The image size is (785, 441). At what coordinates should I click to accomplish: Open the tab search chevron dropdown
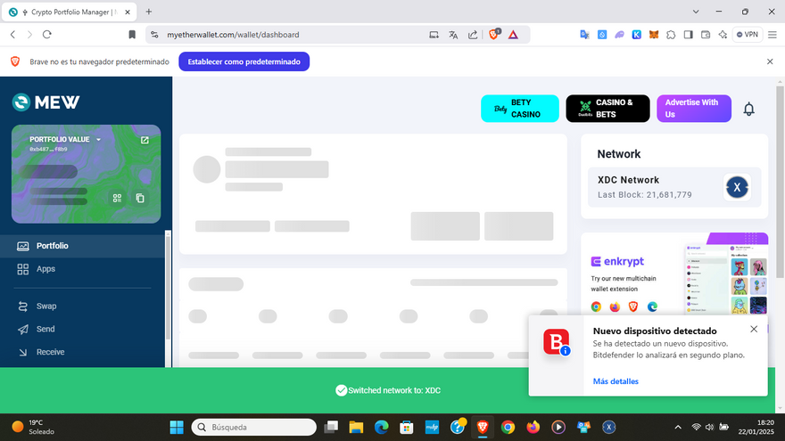tap(696, 12)
